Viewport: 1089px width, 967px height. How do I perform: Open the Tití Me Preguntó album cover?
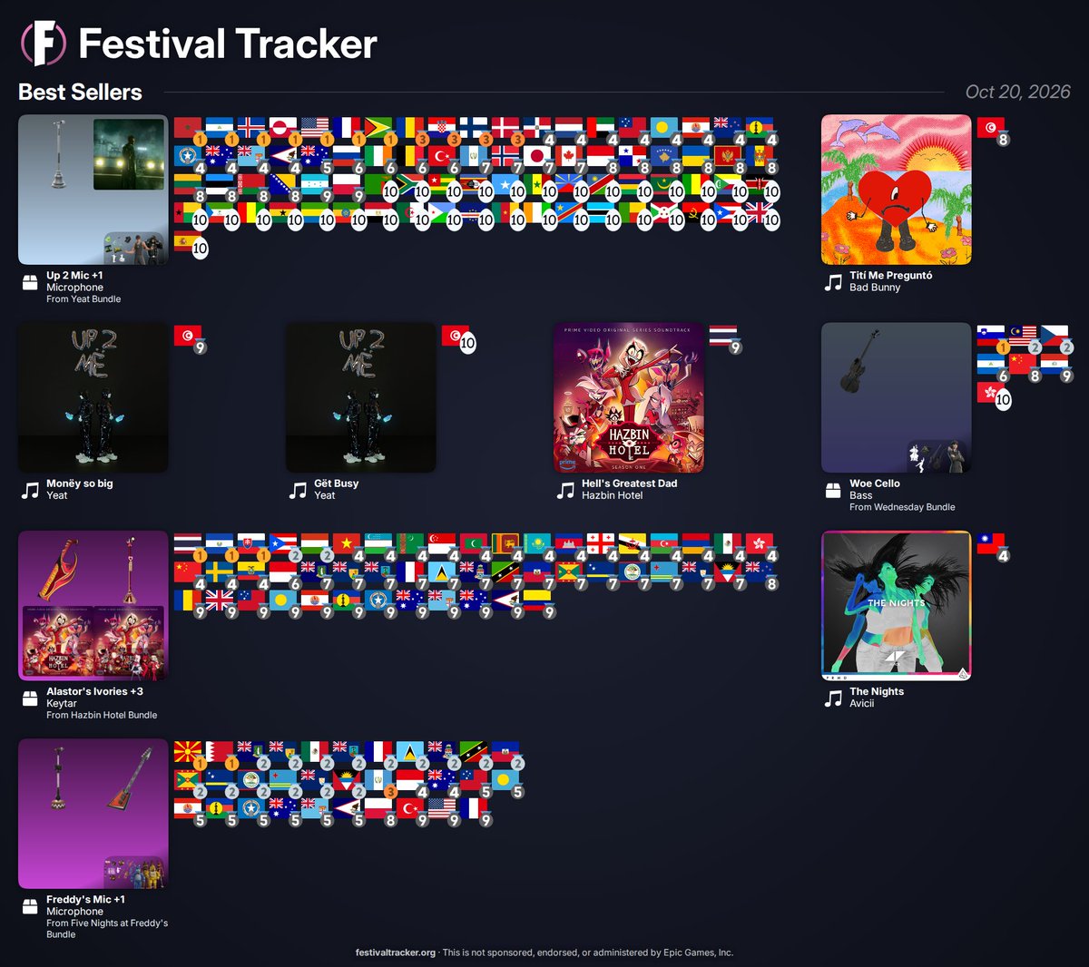[x=897, y=190]
